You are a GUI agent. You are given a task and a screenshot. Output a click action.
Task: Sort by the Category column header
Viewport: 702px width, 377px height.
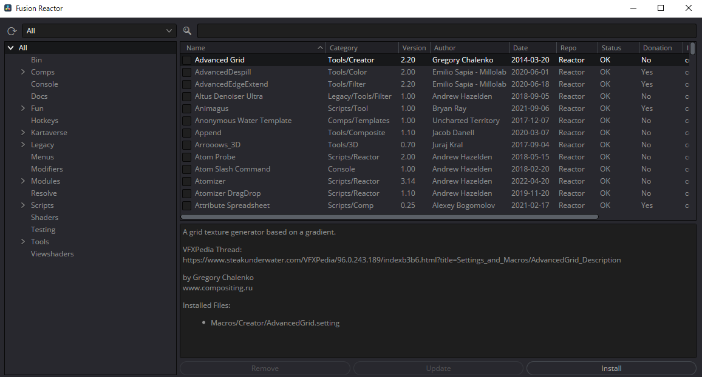click(x=362, y=48)
